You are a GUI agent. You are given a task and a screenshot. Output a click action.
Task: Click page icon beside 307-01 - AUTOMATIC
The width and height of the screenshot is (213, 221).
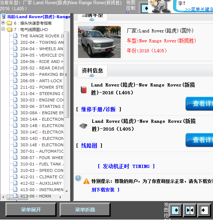pos(15,151)
